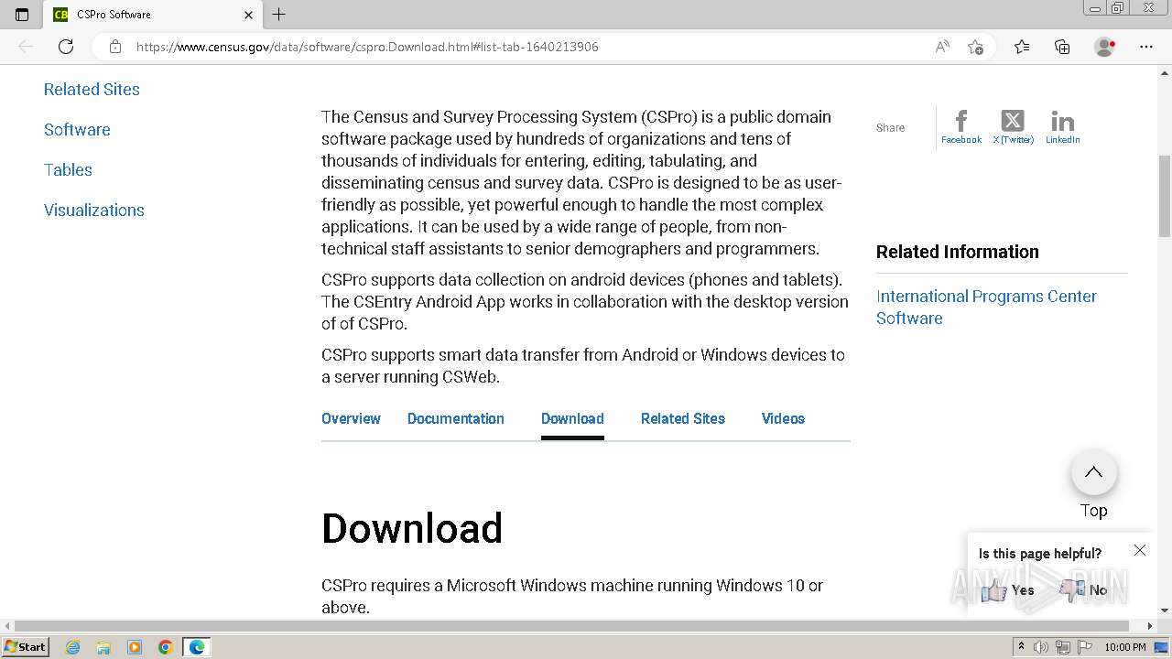Viewport: 1172px width, 659px height.
Task: Launch Chrome from the taskbar
Action: click(x=165, y=647)
